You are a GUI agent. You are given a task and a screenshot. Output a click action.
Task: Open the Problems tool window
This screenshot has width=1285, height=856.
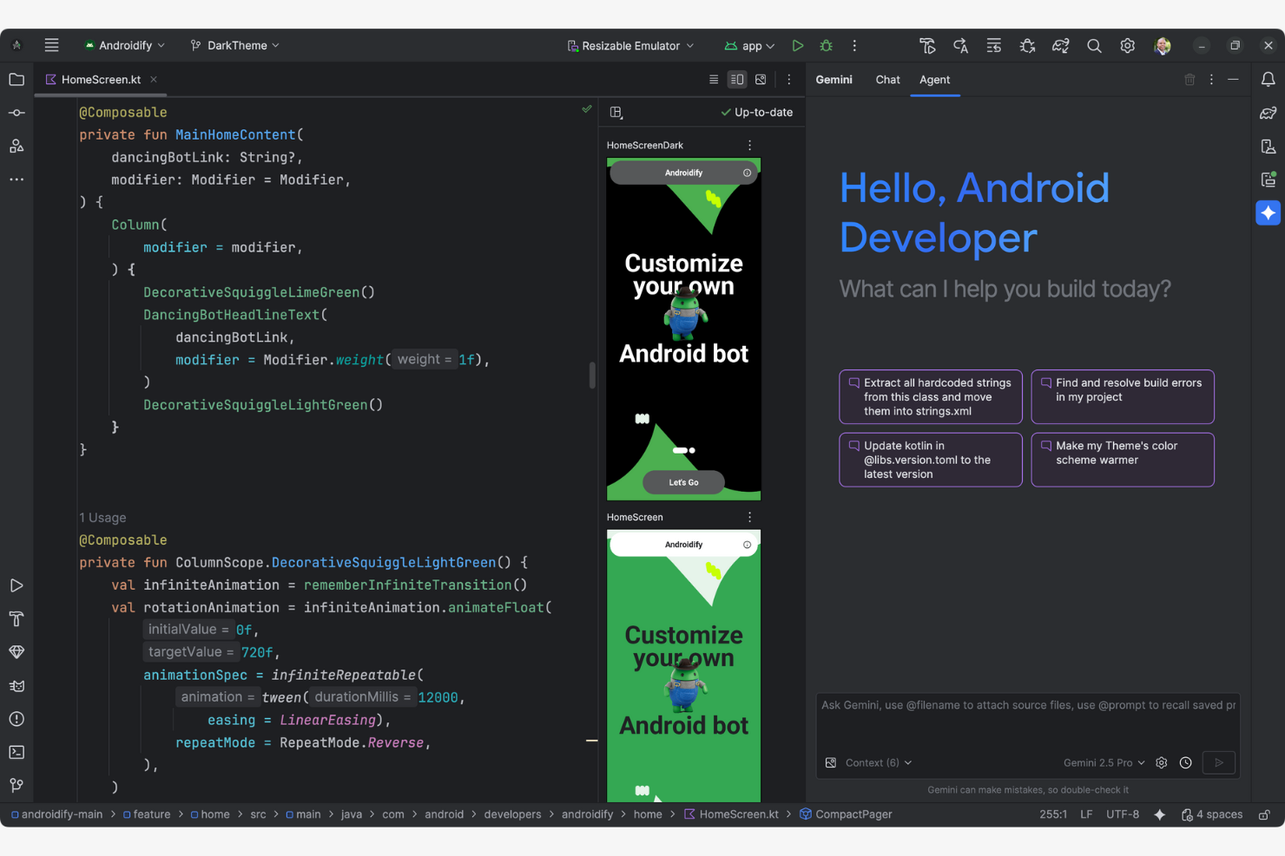16,718
